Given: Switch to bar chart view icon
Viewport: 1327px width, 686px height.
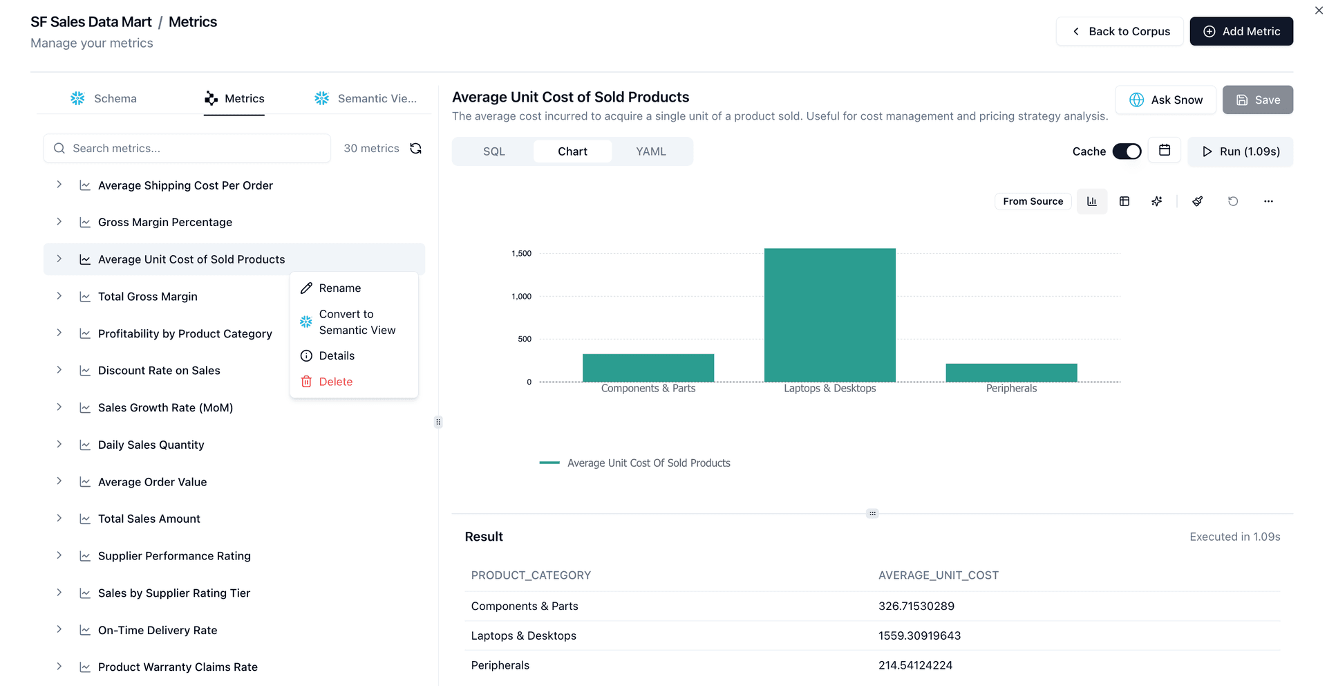Looking at the screenshot, I should click(x=1092, y=201).
